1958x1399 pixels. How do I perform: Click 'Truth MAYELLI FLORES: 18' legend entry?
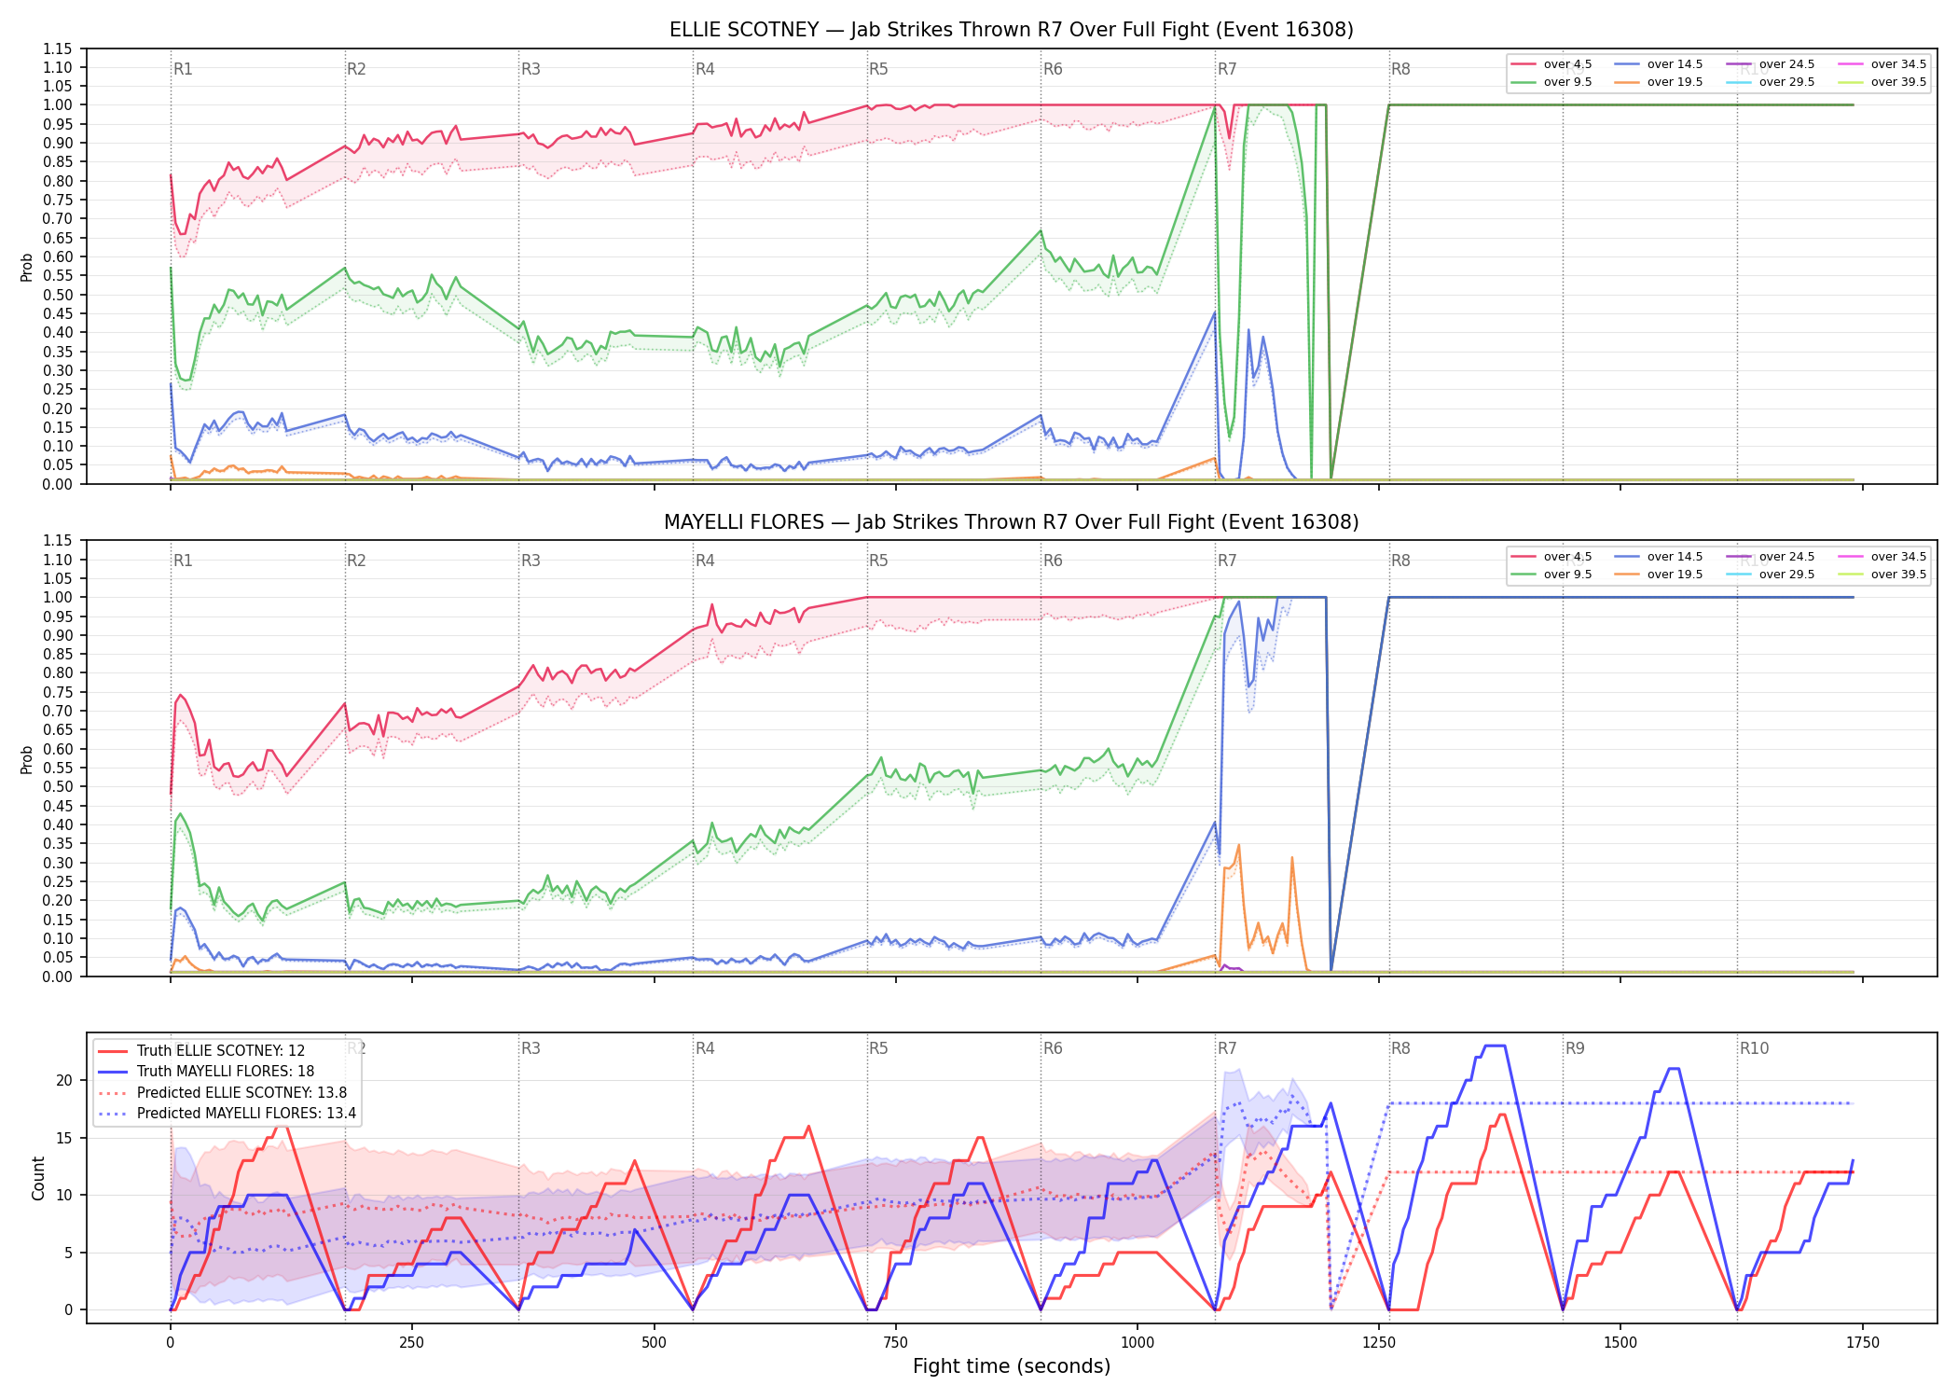[206, 1072]
